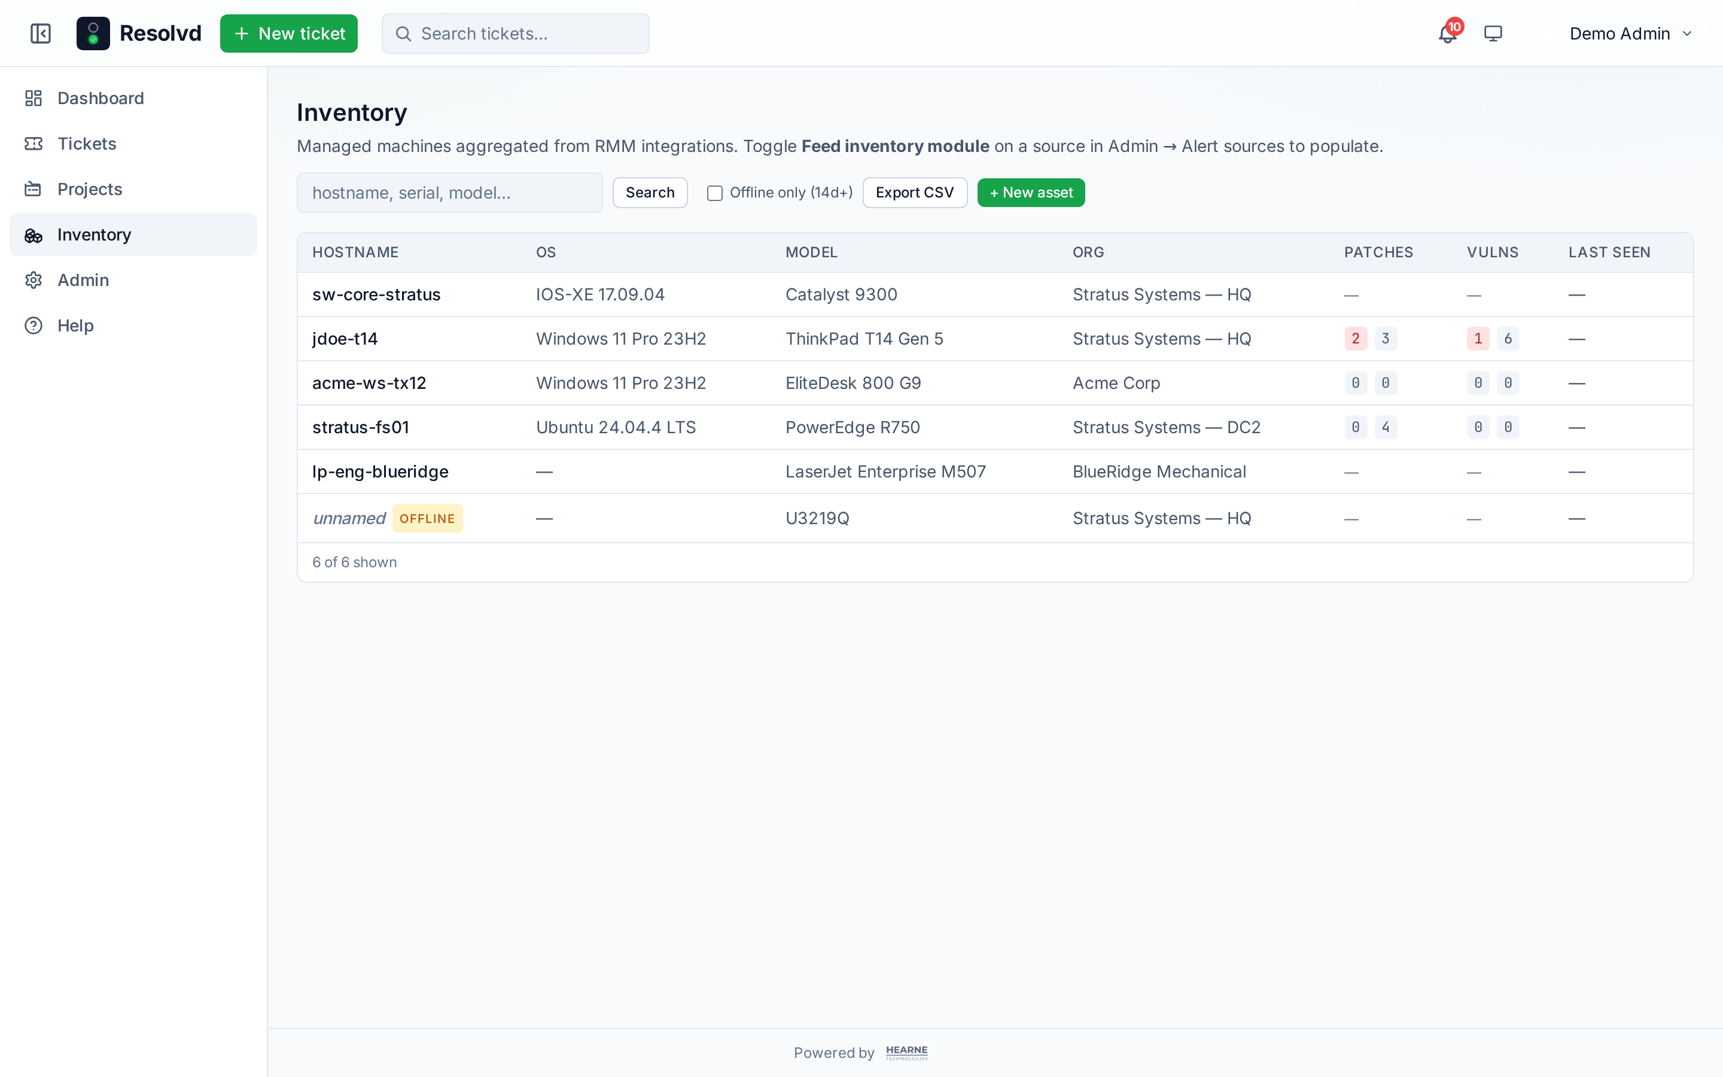Click the patch count 3 for jdoe-t14
Image resolution: width=1723 pixels, height=1077 pixels.
coord(1386,339)
